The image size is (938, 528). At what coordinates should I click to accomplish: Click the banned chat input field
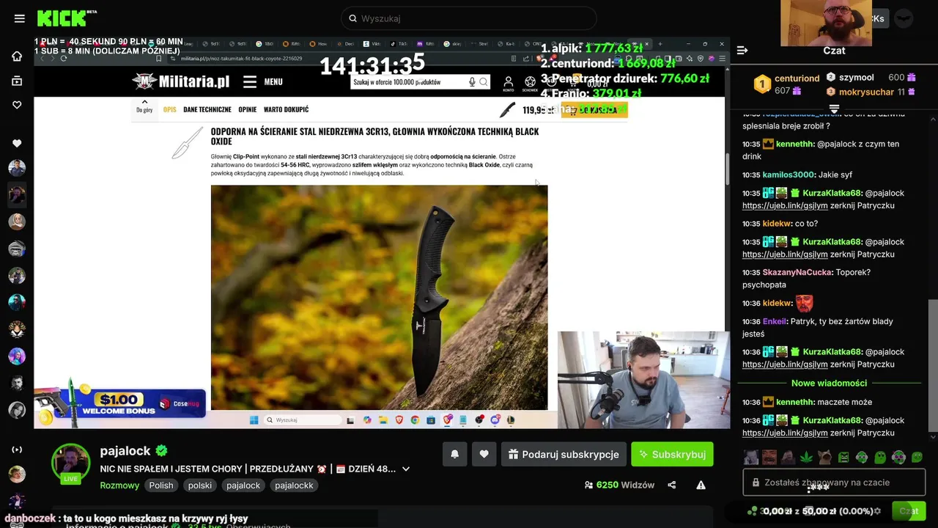point(834,482)
